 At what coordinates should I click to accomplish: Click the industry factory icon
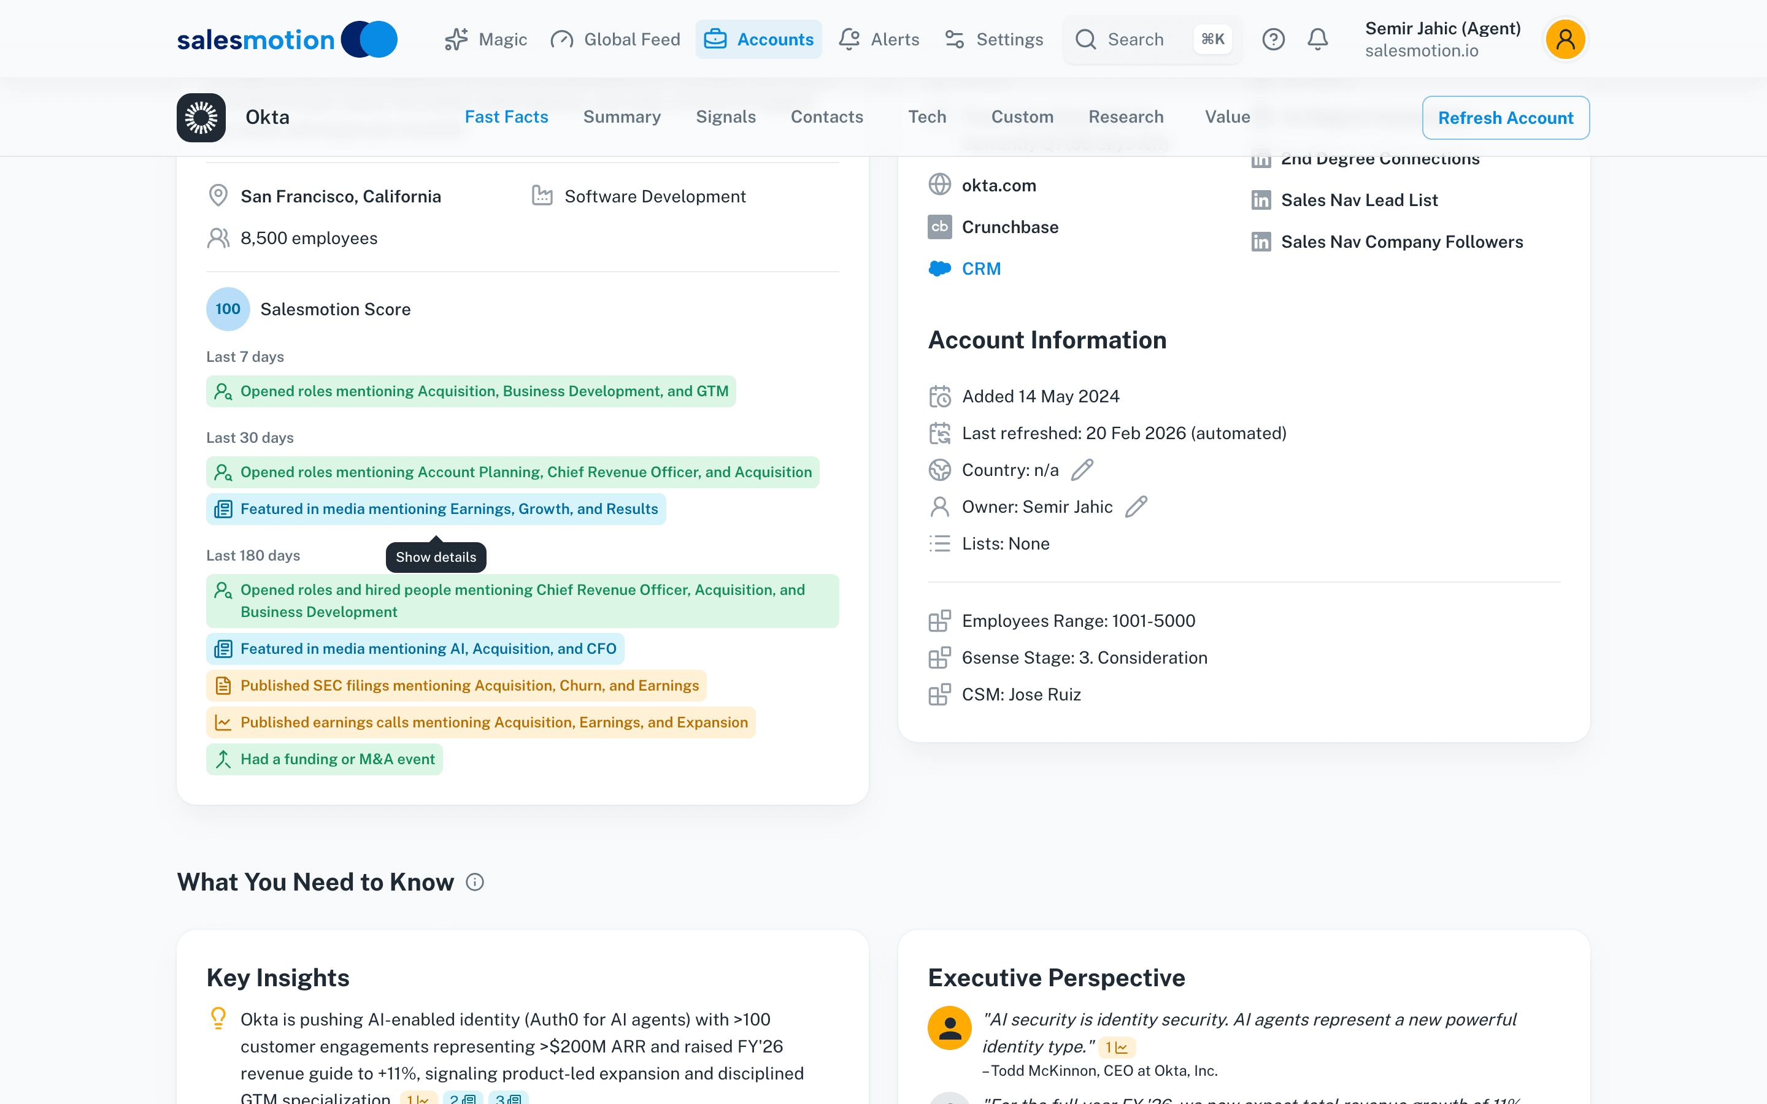[x=542, y=196]
